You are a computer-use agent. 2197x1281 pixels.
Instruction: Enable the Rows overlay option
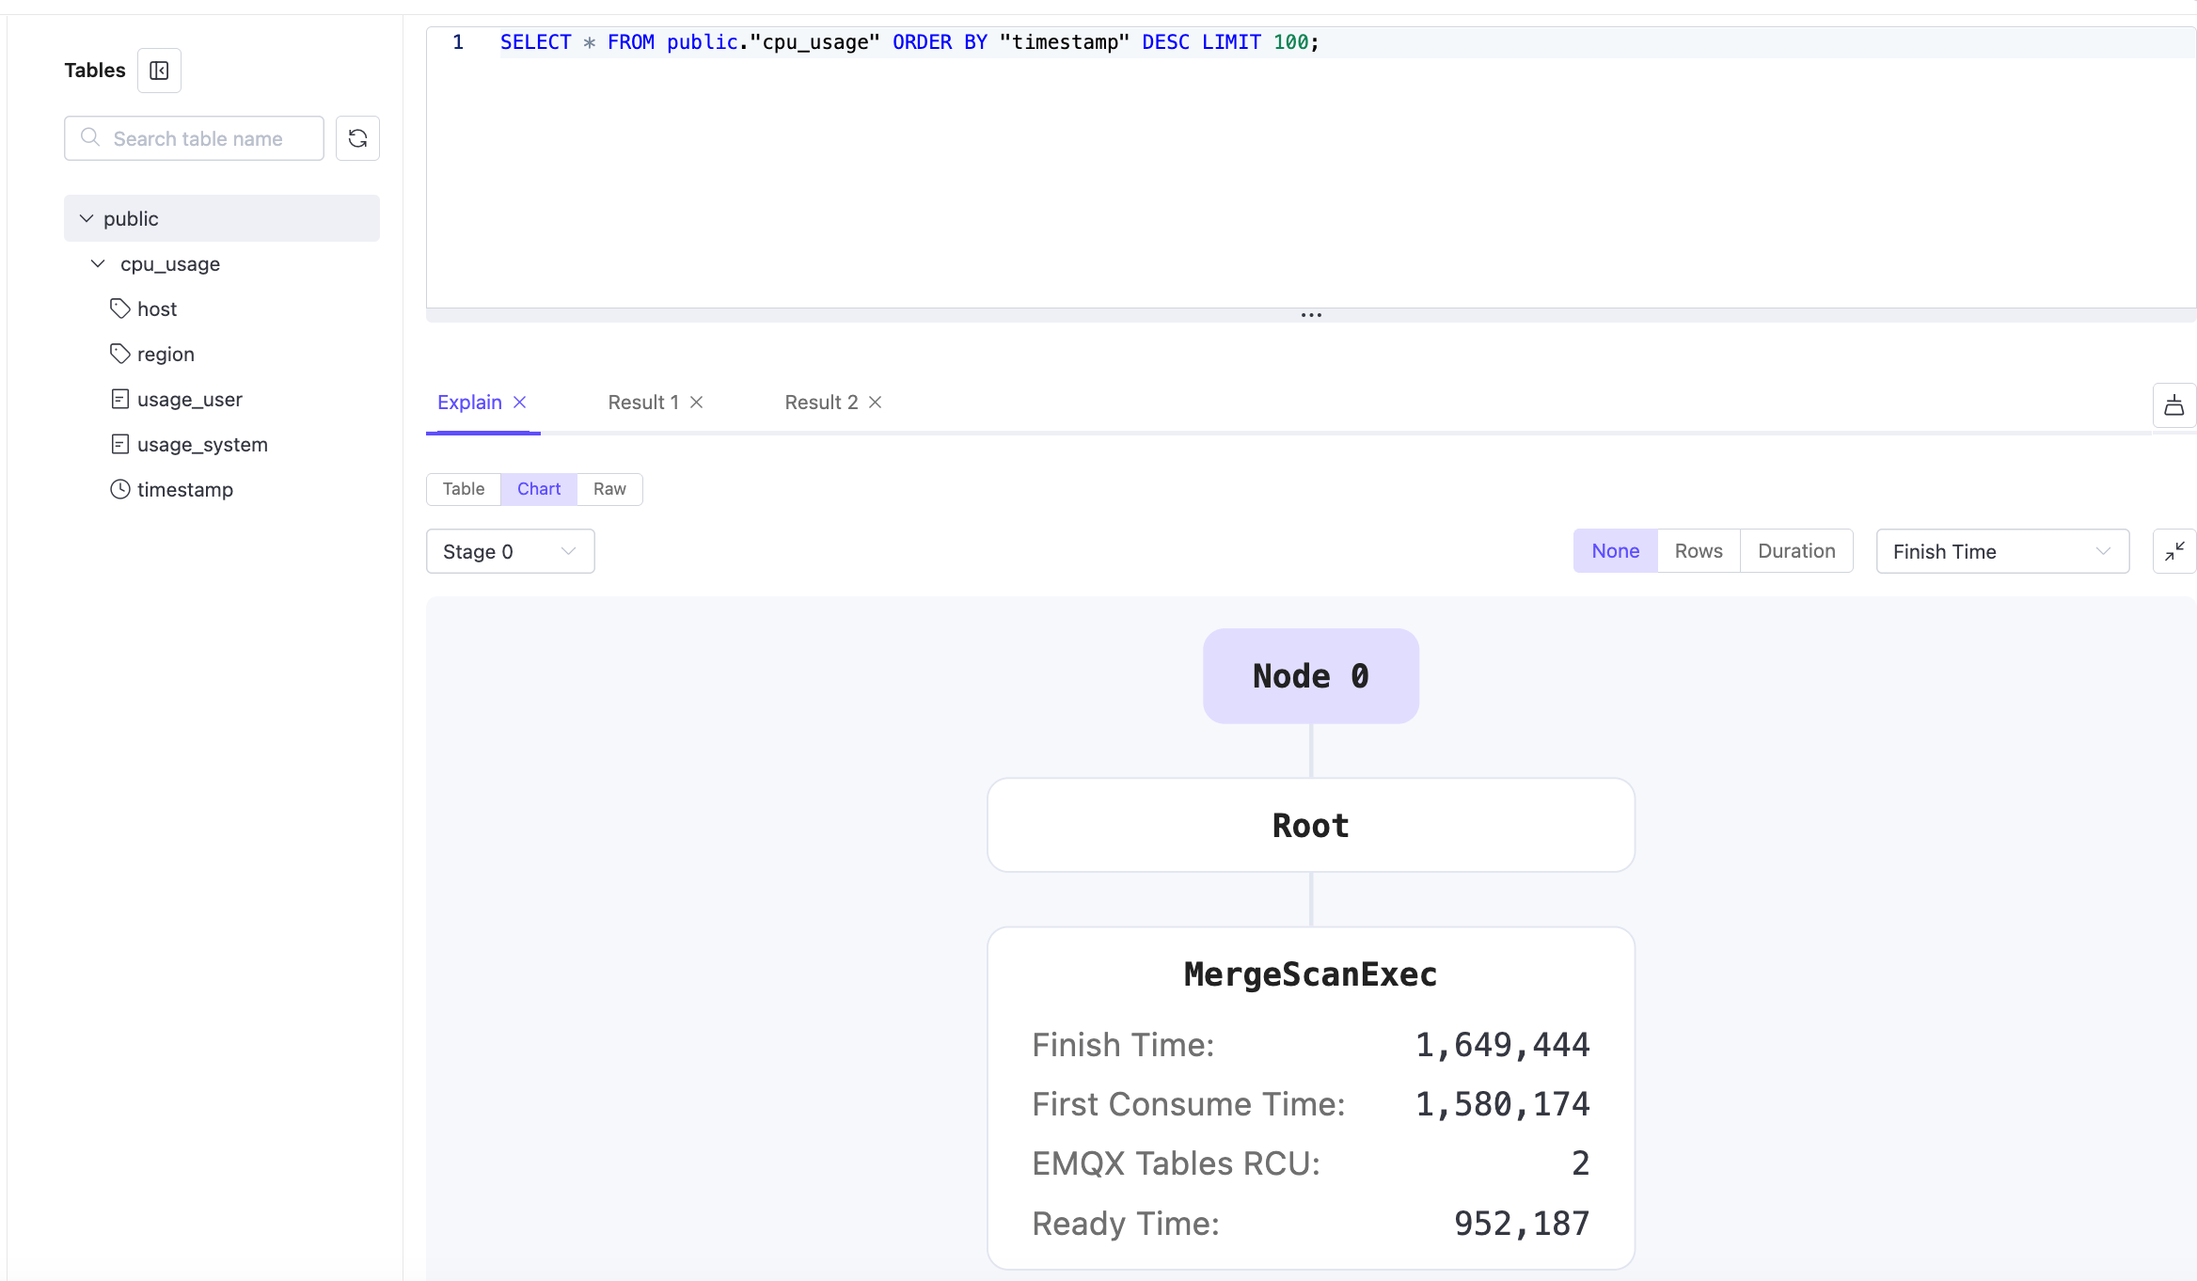pos(1698,550)
